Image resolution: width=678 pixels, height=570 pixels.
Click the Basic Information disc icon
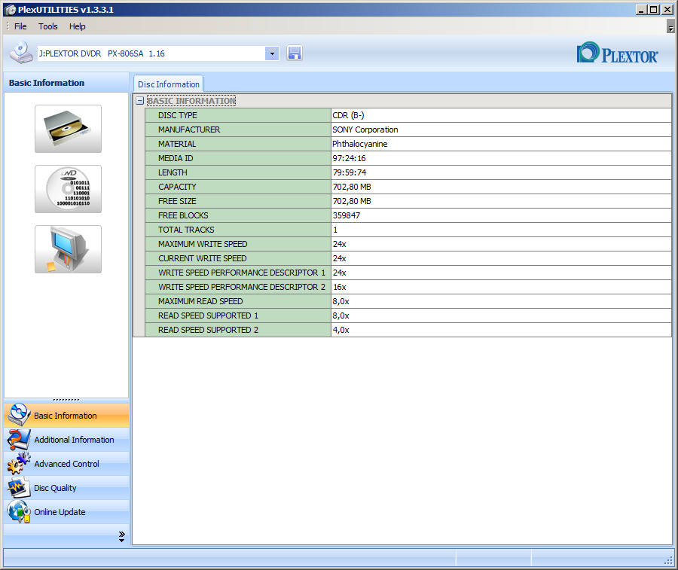[19, 415]
